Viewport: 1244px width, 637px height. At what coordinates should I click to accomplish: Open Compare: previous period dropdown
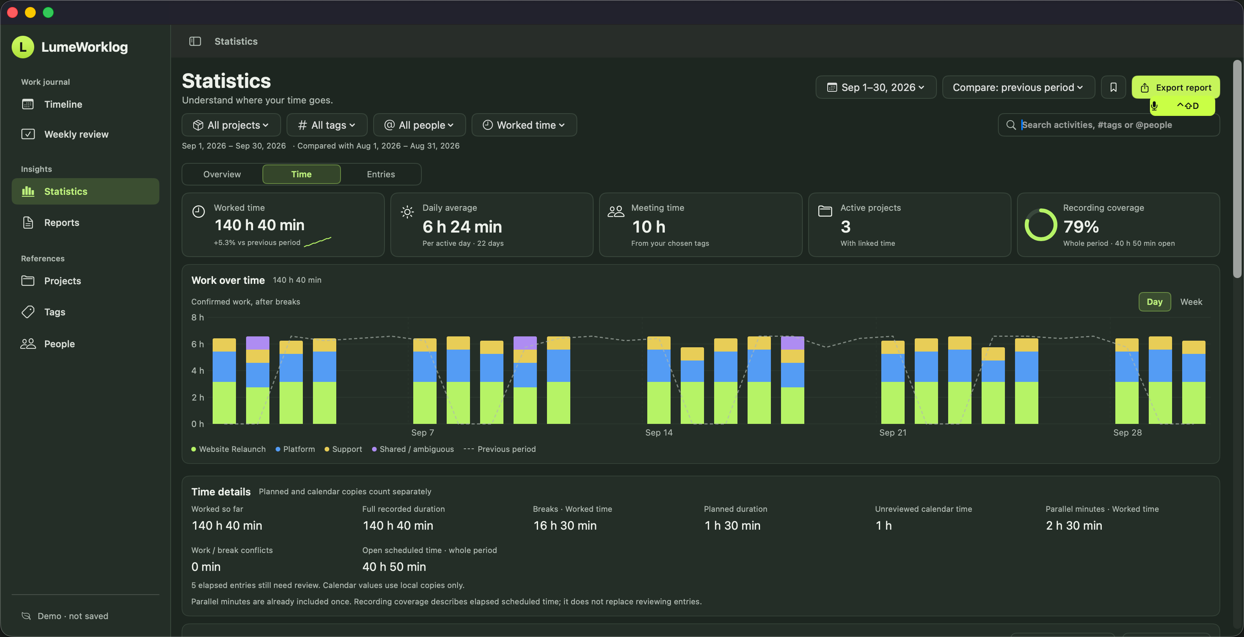point(1018,87)
